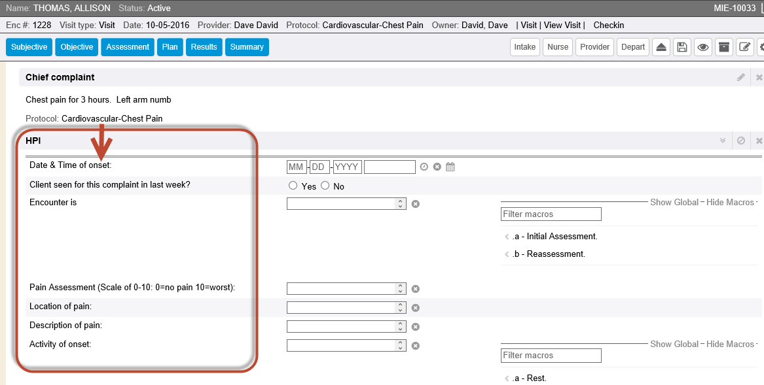This screenshot has width=764, height=385.
Task: Click the pencil icon on Chief complaint
Action: 740,77
